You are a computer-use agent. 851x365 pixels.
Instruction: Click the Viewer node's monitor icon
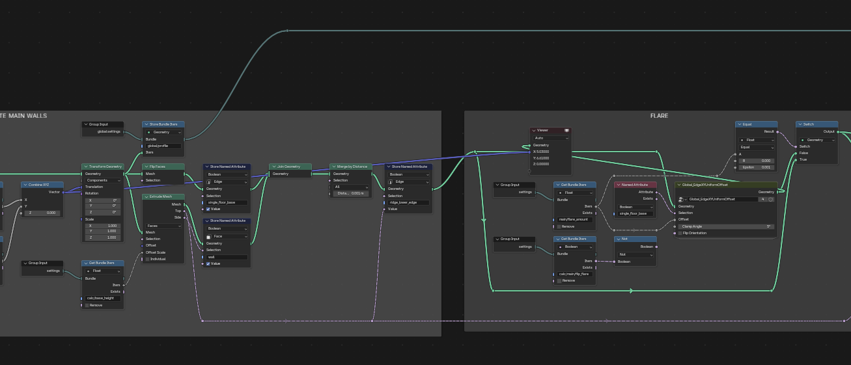point(566,130)
